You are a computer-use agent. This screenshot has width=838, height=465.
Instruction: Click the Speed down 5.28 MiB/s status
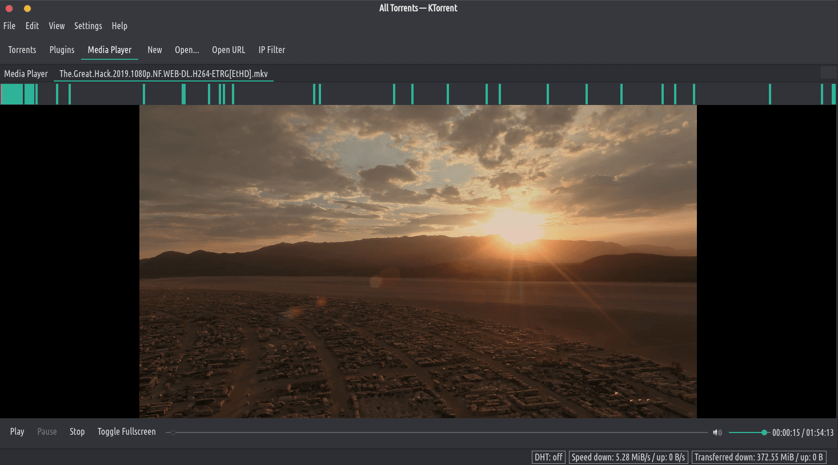[628, 457]
